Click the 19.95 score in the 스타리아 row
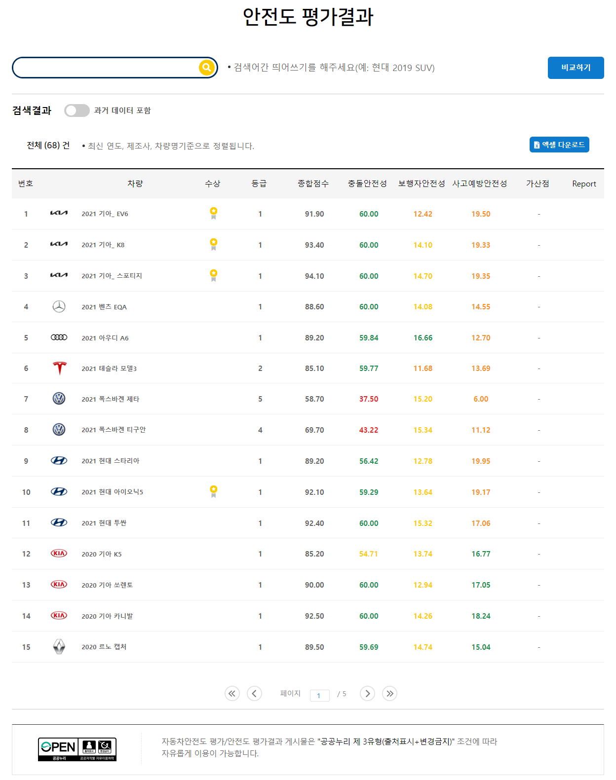This screenshot has height=780, width=616. point(481,461)
